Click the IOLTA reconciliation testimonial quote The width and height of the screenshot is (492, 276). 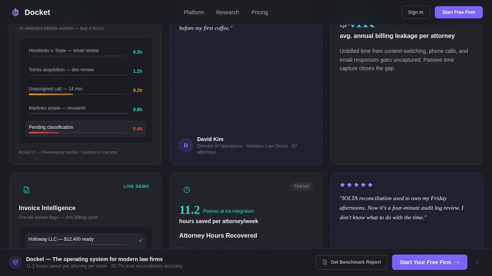tap(402, 208)
